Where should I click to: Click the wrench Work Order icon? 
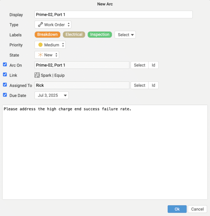(40, 25)
